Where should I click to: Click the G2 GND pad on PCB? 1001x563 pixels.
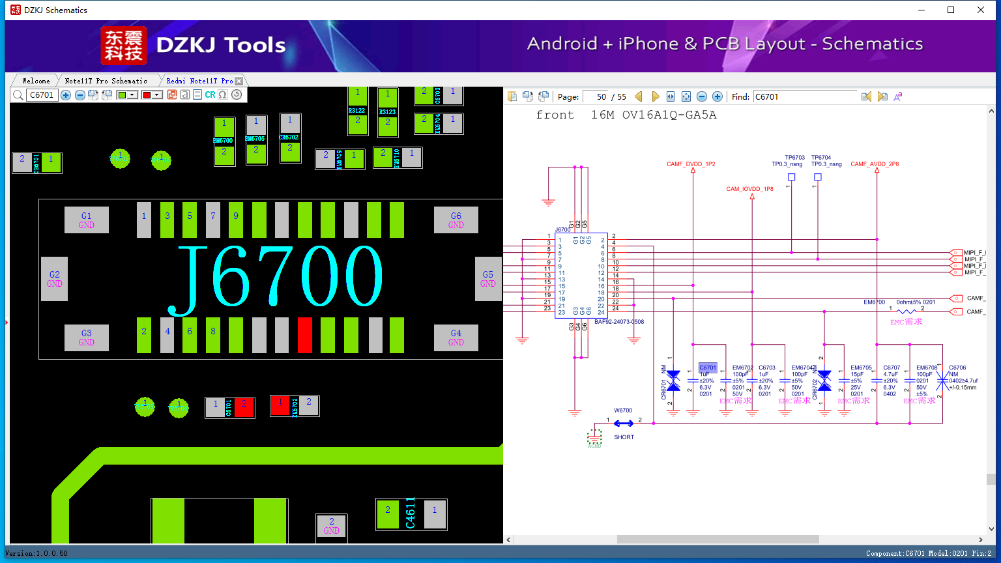[x=55, y=279]
